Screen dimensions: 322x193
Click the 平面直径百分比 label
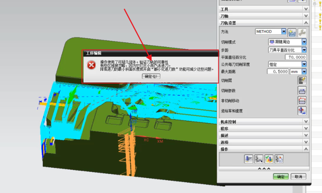point(233,57)
